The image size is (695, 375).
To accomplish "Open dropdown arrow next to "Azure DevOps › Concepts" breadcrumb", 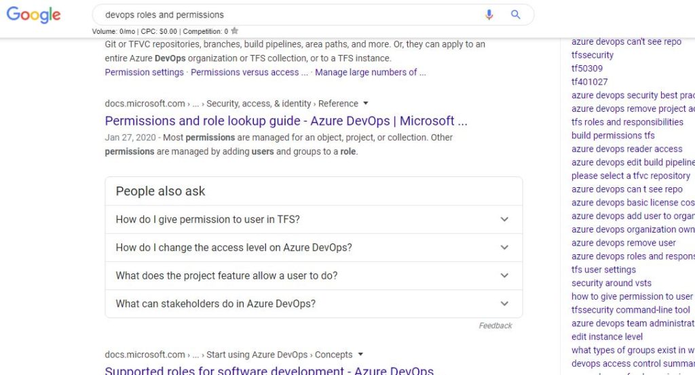I will pos(360,354).
